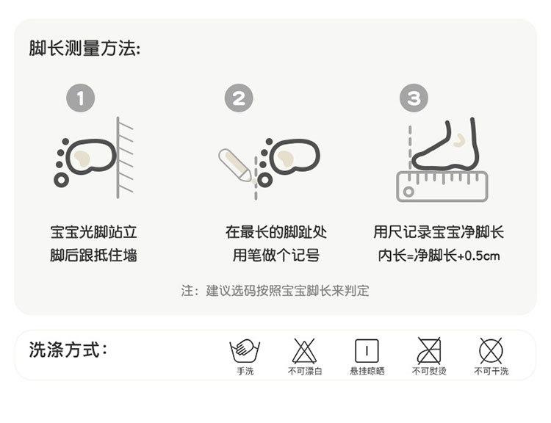This screenshot has width=551, height=423.
Task: Click the step 2 number badge
Action: 239,98
